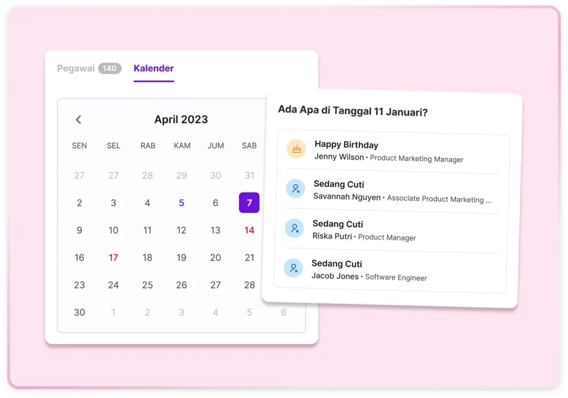Select purple date 5 in April
568x398 pixels.
point(181,203)
